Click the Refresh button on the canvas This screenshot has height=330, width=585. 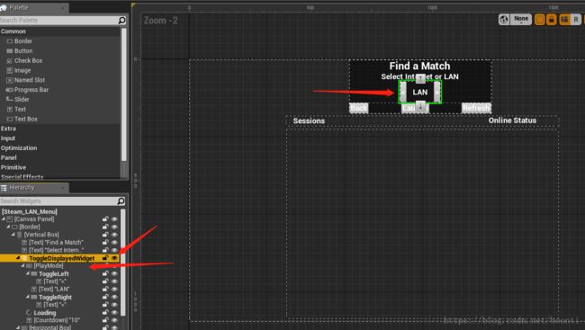pos(476,108)
